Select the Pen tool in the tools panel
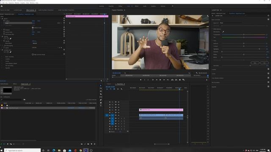The height and width of the screenshot is (152, 271). tap(101, 100)
